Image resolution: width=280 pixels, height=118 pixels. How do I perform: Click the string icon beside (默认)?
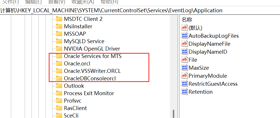point(185,28)
